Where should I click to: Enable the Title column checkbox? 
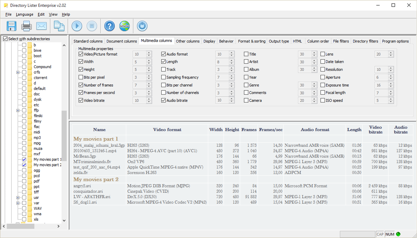click(246, 54)
